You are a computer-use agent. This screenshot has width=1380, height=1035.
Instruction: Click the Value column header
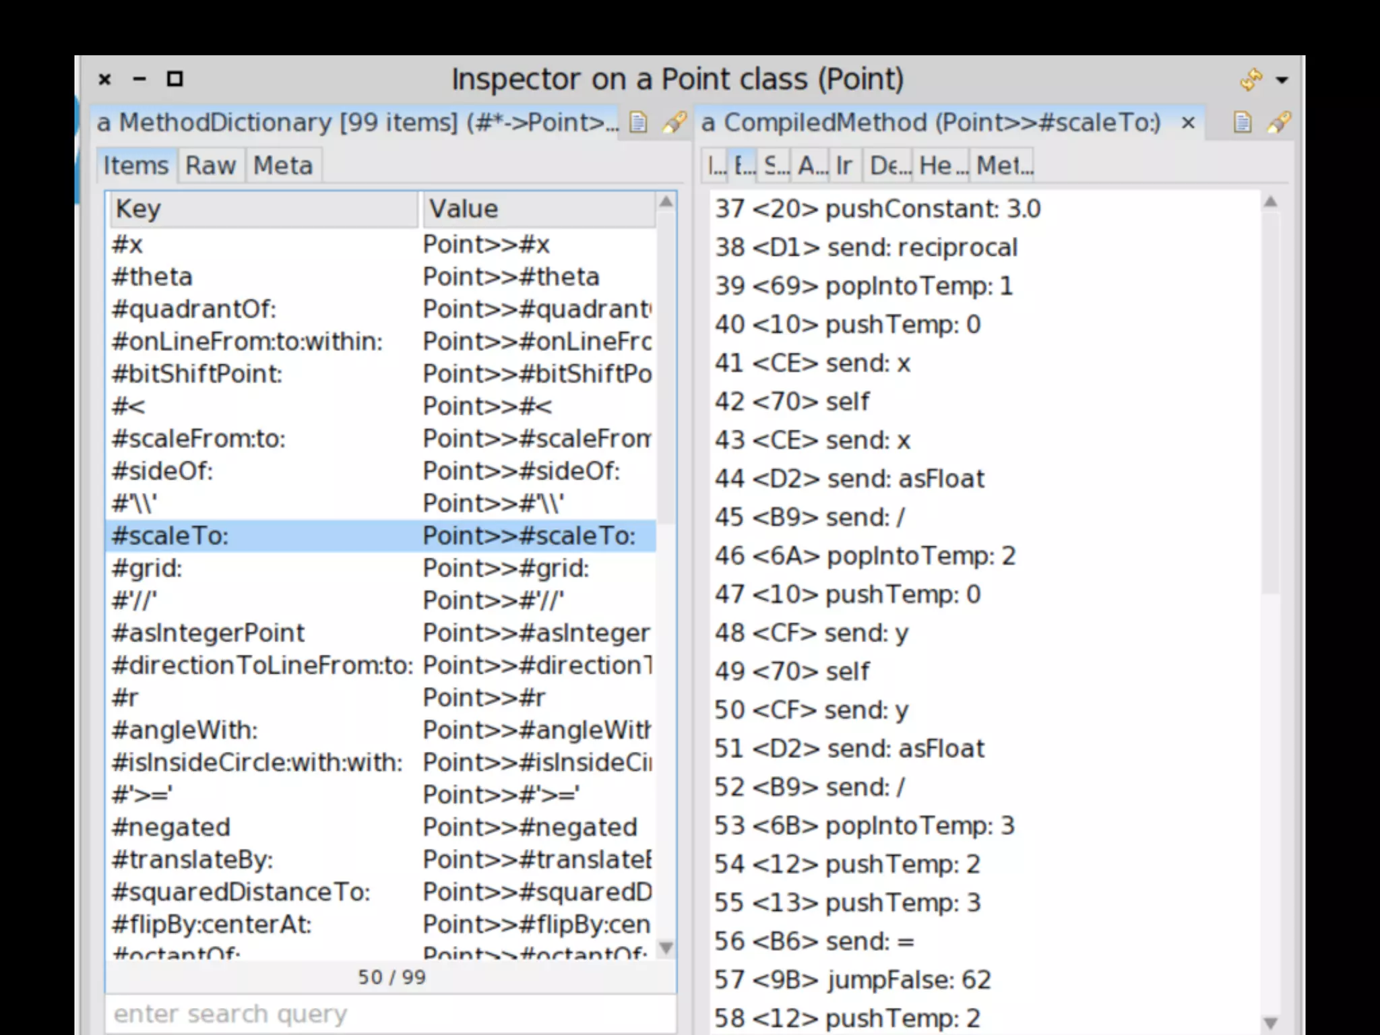point(538,209)
